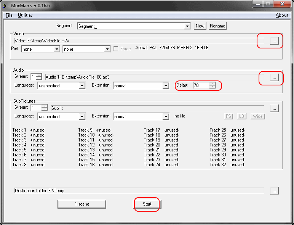Image resolution: width=294 pixels, height=225 pixels.
Task: Select the Track 1 -unused- entry
Action: tap(29, 130)
